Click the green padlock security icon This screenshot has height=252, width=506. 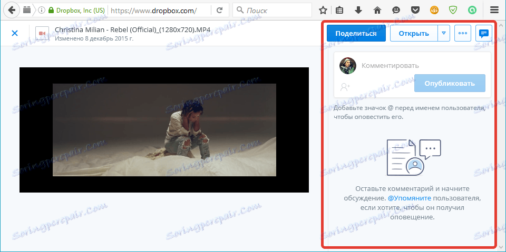tap(51, 11)
